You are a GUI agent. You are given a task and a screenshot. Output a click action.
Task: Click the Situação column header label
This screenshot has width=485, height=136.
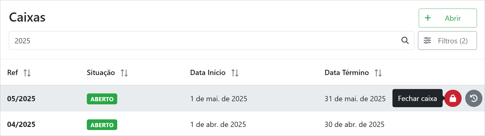(101, 73)
